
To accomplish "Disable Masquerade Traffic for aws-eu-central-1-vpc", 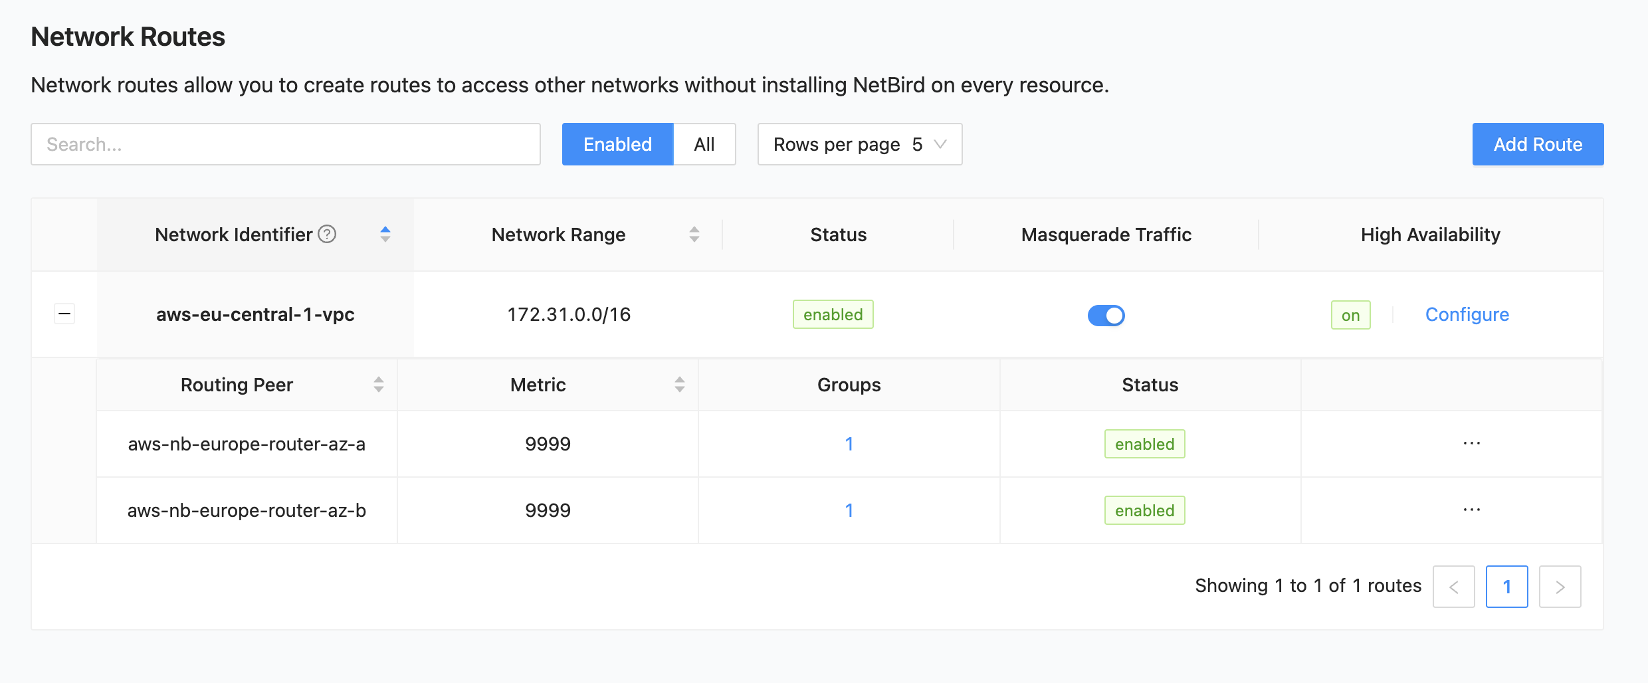I will [1106, 315].
